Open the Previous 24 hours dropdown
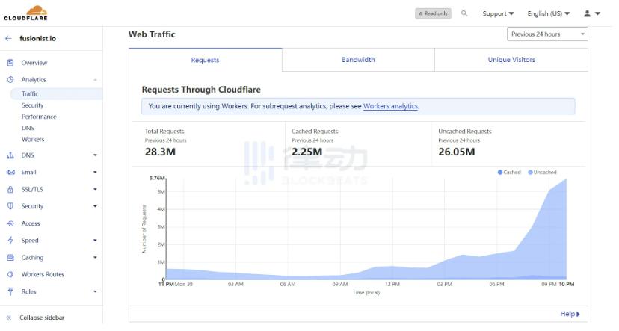Image resolution: width=619 pixels, height=331 pixels. 547,34
